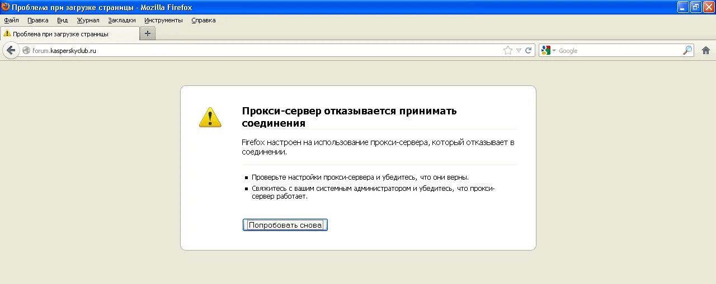The image size is (716, 284).
Task: Open the Журнал menu
Action: coord(88,20)
